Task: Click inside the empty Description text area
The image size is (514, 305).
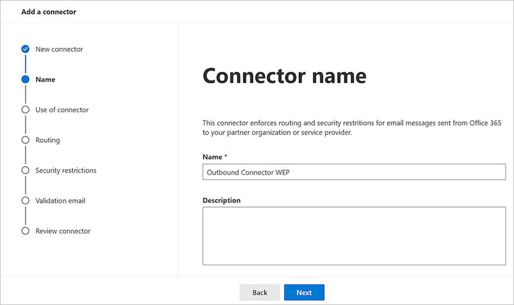Action: (x=354, y=236)
